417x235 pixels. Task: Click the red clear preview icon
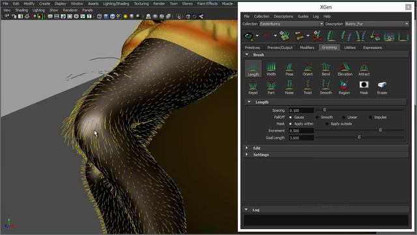[267, 35]
